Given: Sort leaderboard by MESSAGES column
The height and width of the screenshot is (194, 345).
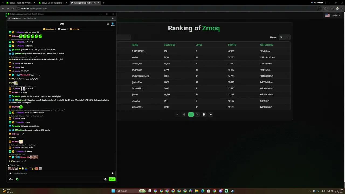Looking at the screenshot, I should (x=170, y=45).
